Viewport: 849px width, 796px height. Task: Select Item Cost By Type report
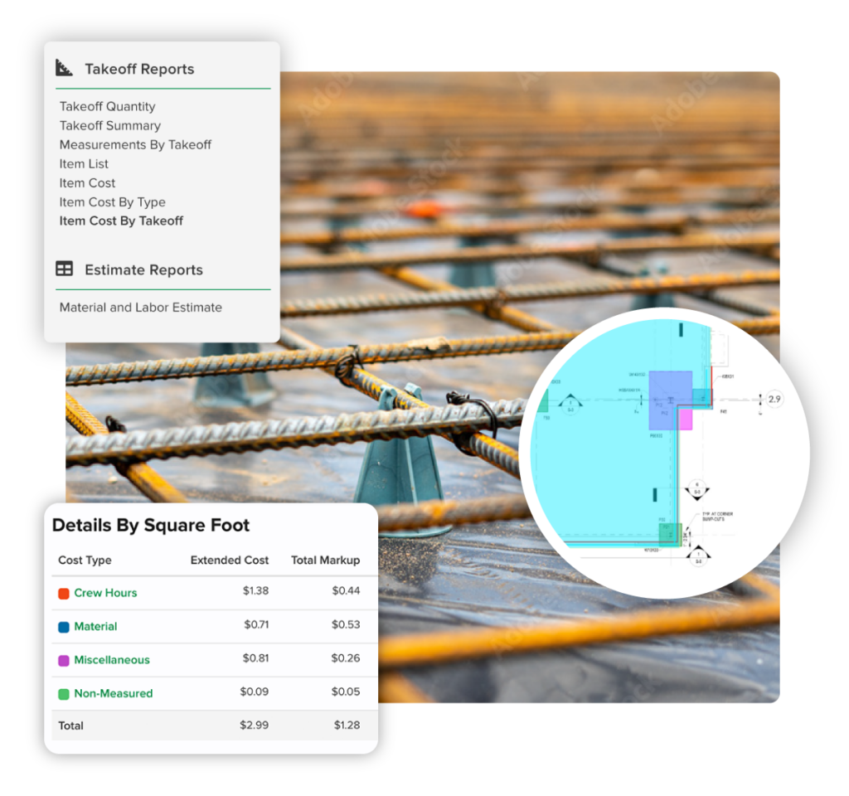tap(112, 201)
